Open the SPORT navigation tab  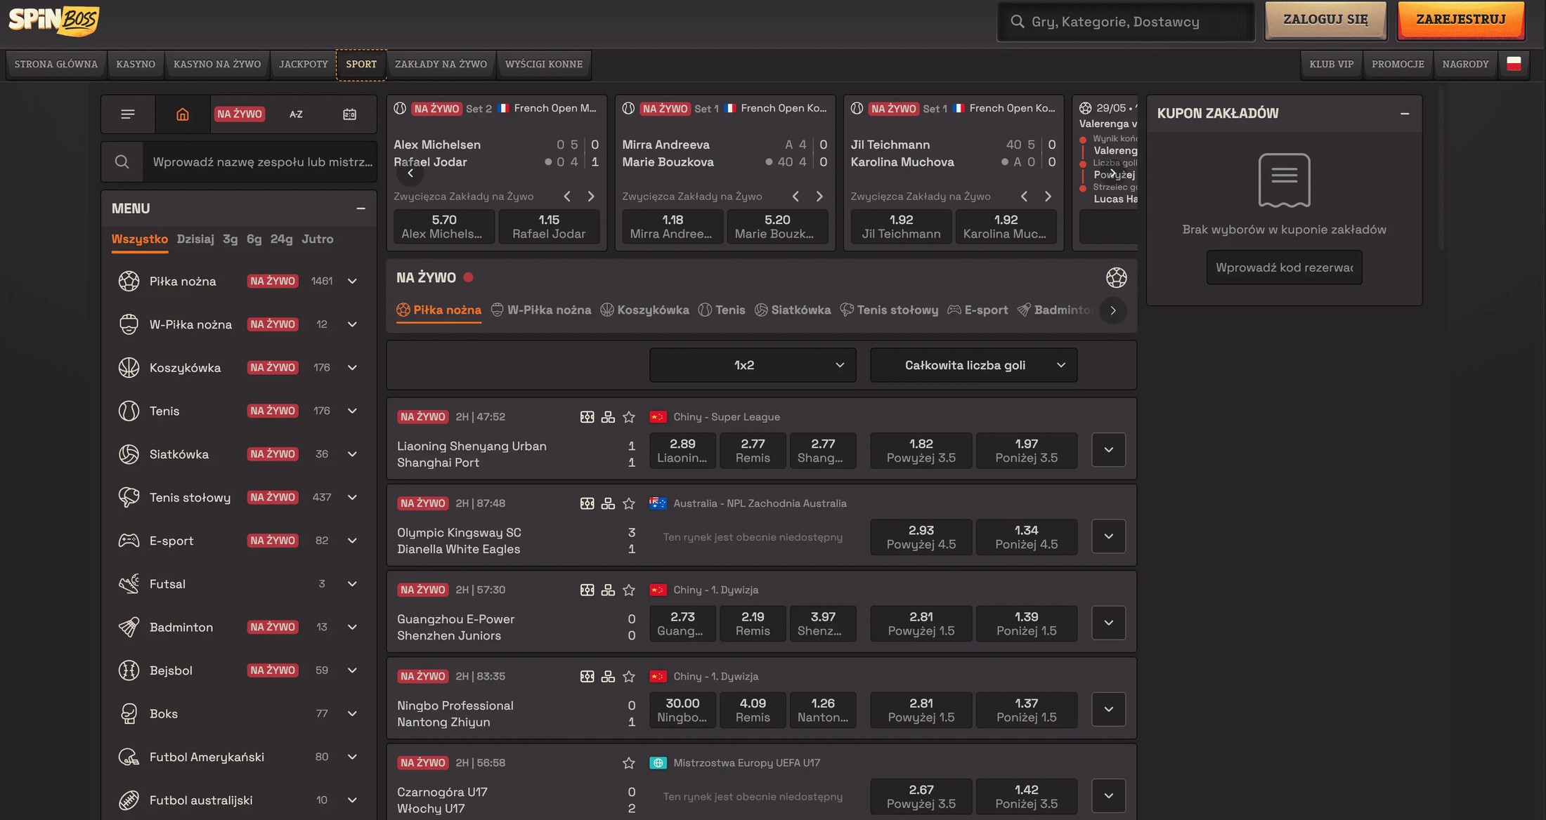click(361, 64)
